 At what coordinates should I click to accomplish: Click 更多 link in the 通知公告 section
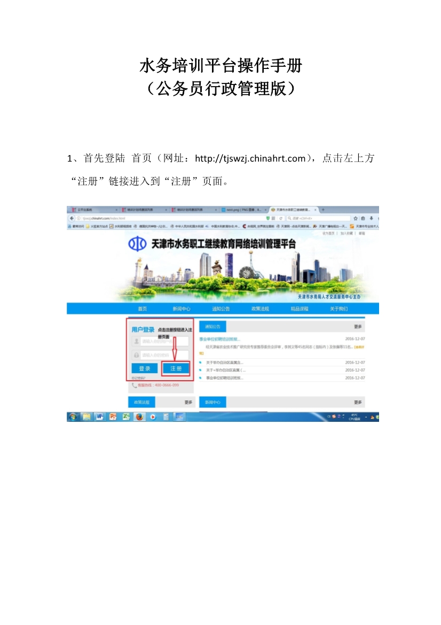(358, 326)
